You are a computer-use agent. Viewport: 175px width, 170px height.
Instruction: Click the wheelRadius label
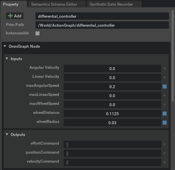(48, 122)
